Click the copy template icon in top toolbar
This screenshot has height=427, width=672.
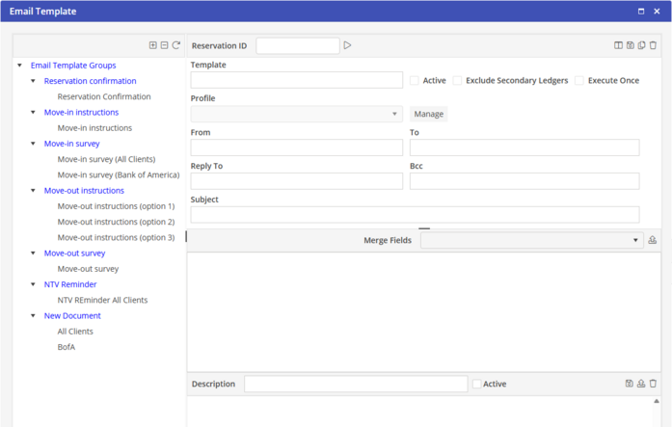(642, 45)
